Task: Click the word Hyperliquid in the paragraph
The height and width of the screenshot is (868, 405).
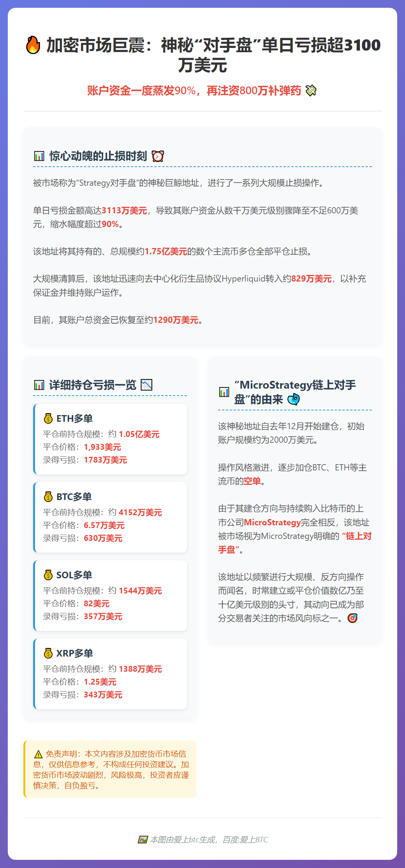Action: [243, 279]
